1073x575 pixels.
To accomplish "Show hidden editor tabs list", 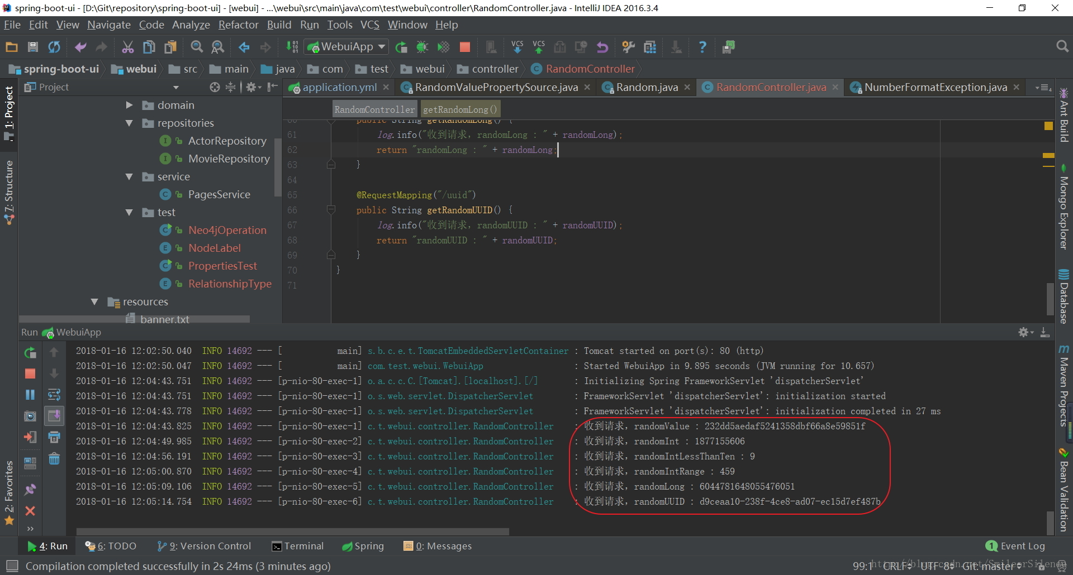I will (1043, 87).
